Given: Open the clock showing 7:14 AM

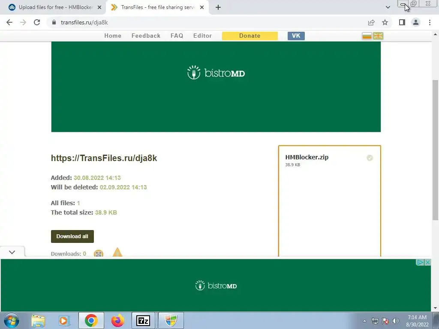Looking at the screenshot, I should (x=417, y=321).
